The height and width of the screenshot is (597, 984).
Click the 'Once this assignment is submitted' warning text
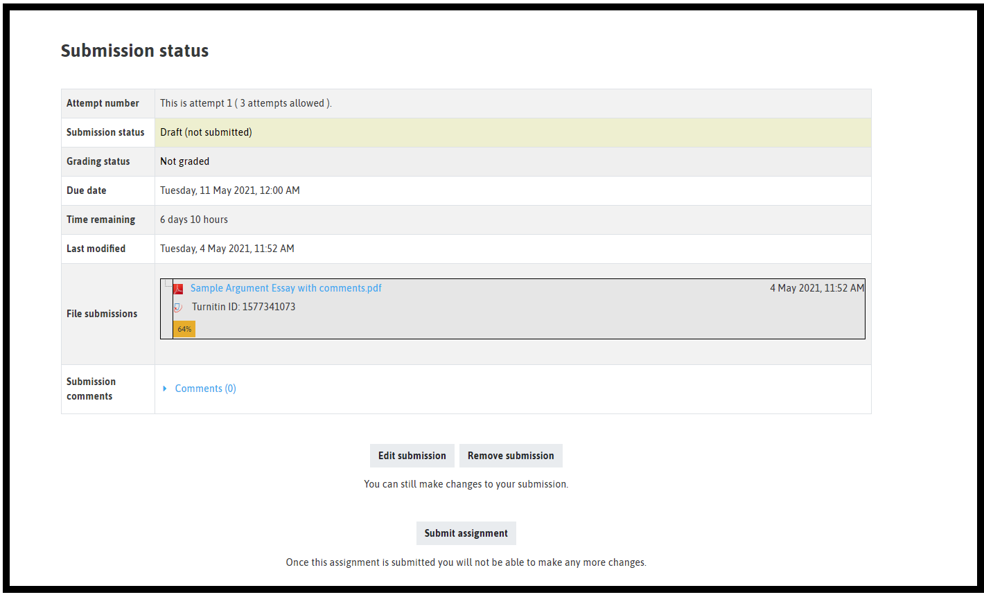coord(466,562)
